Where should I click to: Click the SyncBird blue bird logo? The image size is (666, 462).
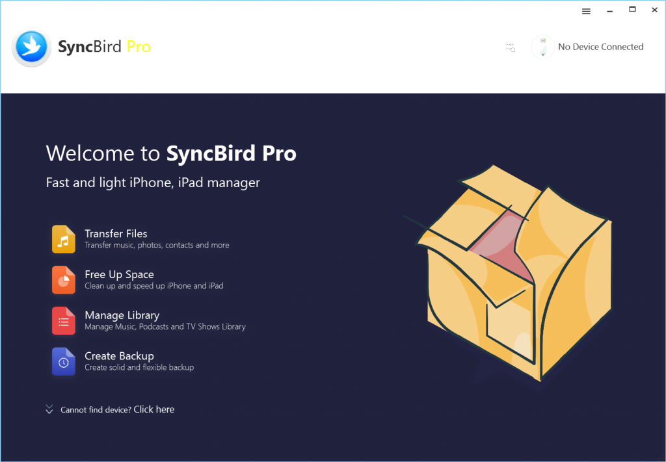[x=31, y=47]
